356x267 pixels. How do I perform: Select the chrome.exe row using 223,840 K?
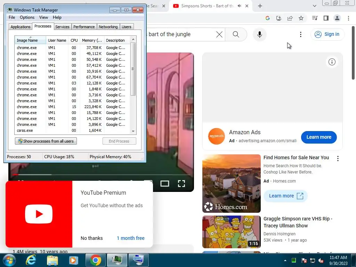click(72, 107)
